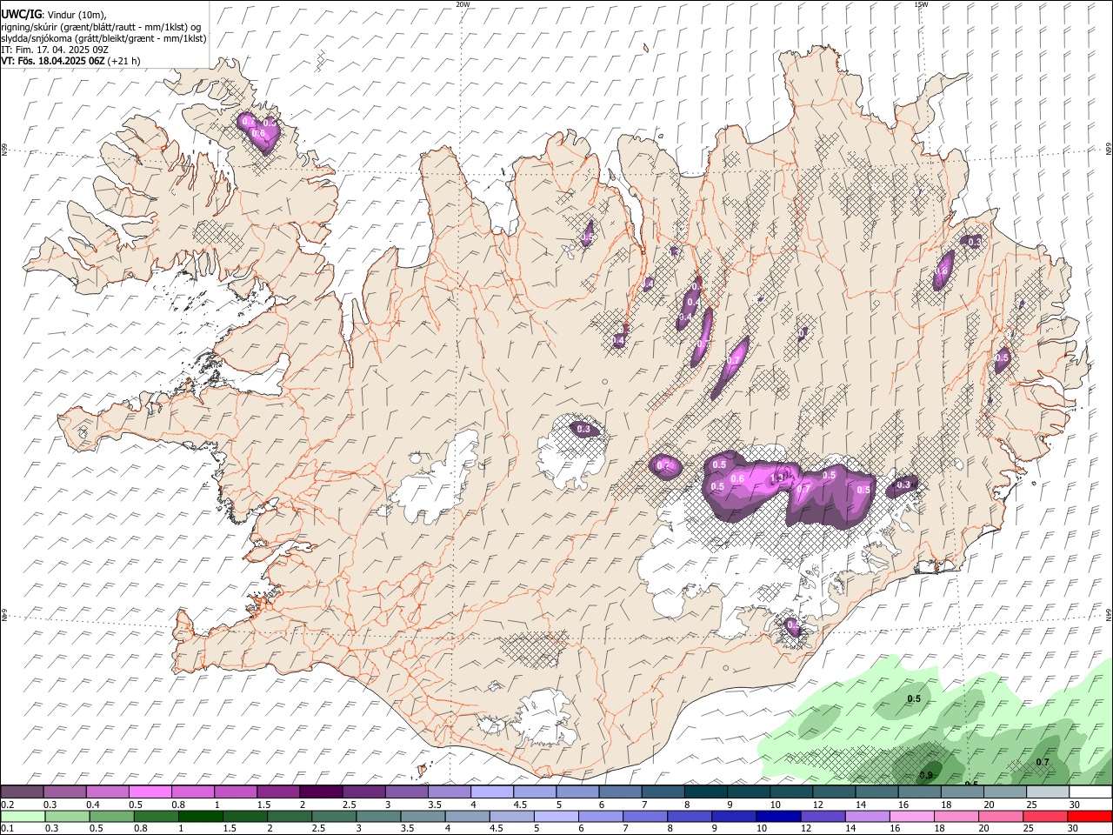Click the '0.7' value in green rain area
This screenshot has width=1113, height=835.
[x=1043, y=763]
